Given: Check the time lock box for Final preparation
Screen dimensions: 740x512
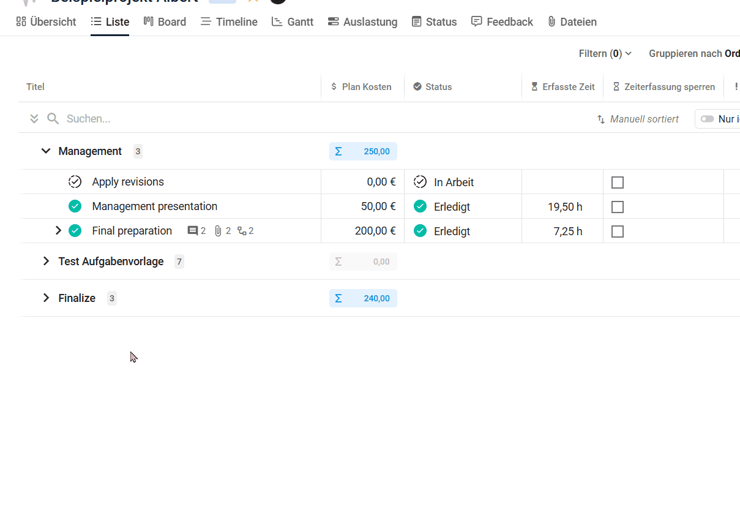Looking at the screenshot, I should coord(618,232).
